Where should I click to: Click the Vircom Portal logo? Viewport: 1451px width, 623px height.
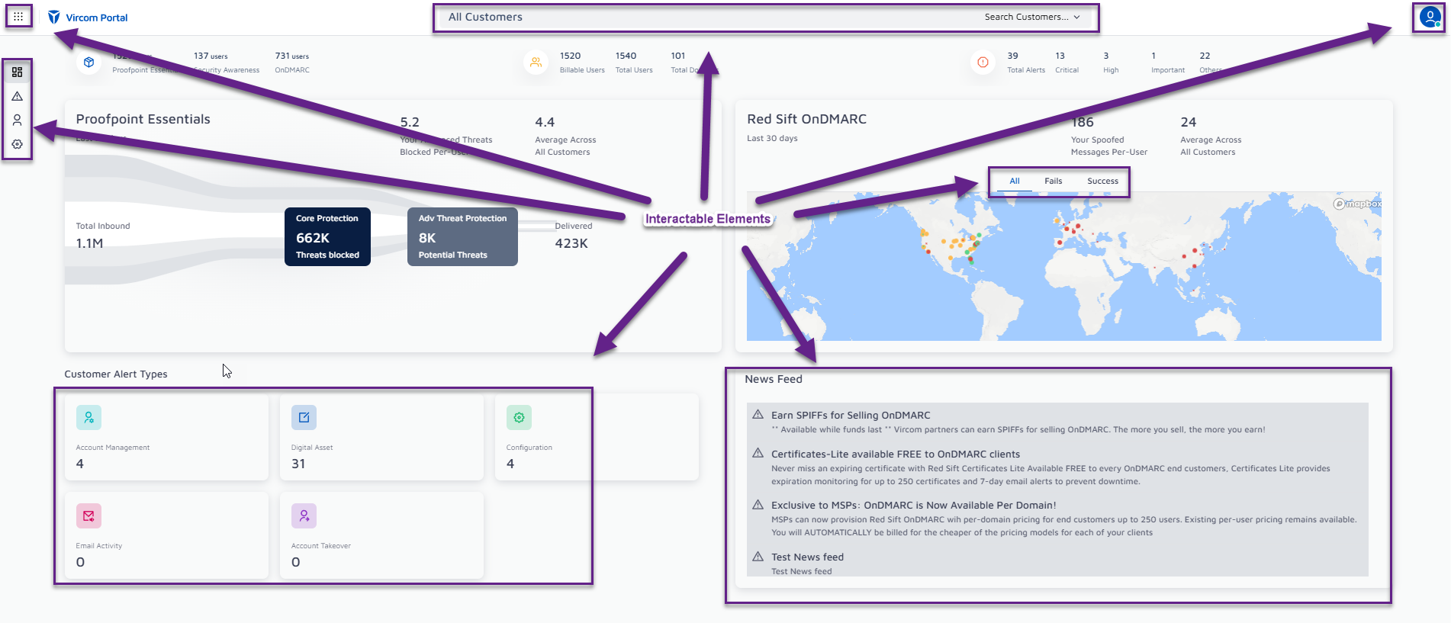88,17
